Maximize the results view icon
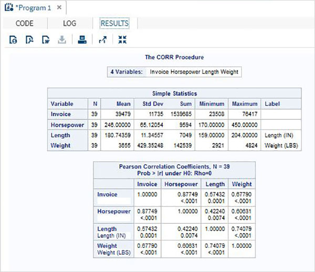315x272 pixels. [x=122, y=40]
